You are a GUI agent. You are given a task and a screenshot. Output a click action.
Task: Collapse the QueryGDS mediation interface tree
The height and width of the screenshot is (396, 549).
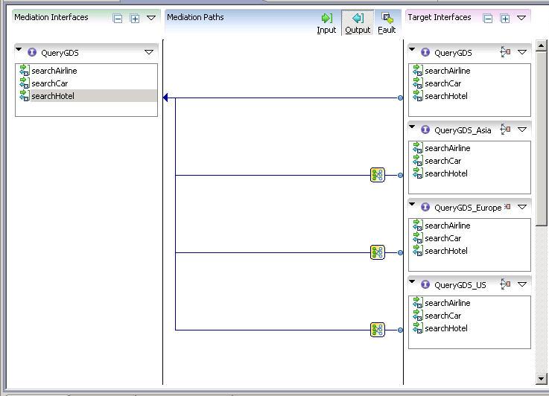point(19,49)
